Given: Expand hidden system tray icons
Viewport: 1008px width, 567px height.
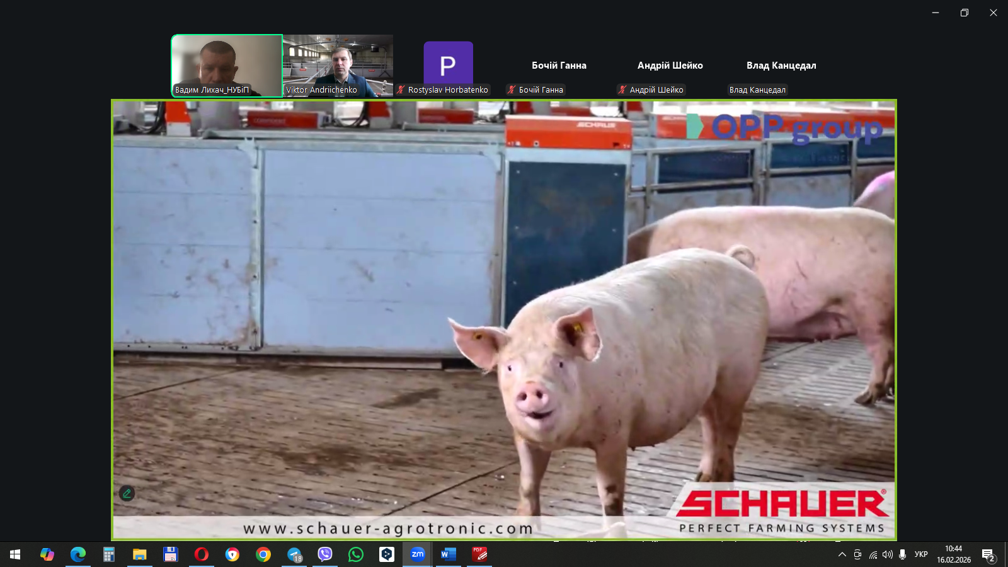Looking at the screenshot, I should point(842,554).
